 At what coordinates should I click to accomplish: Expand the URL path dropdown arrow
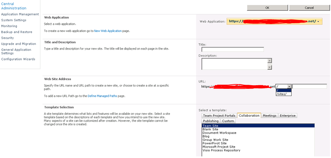click(x=290, y=86)
